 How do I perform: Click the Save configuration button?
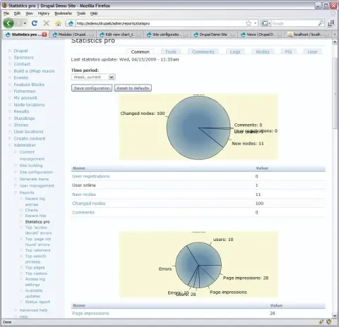92,88
